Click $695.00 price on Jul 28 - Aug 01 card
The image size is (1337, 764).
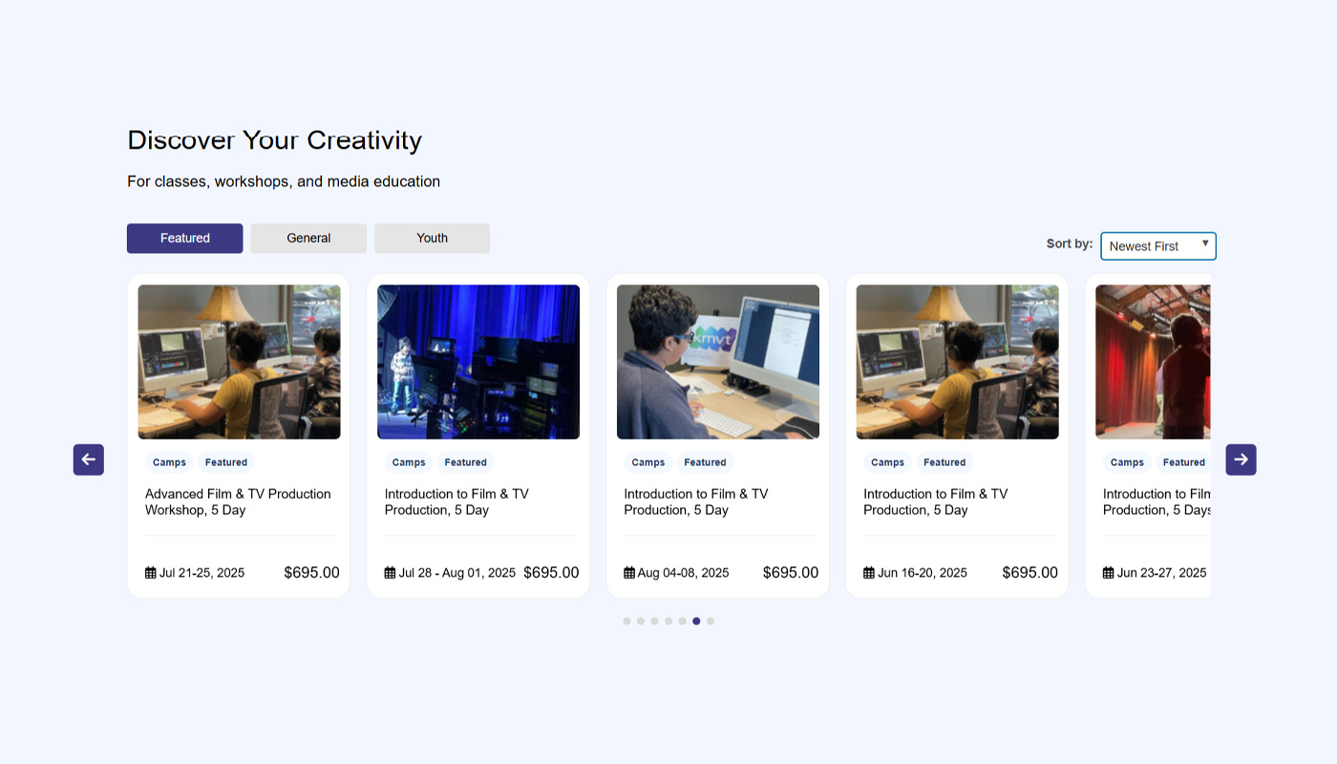tap(551, 573)
